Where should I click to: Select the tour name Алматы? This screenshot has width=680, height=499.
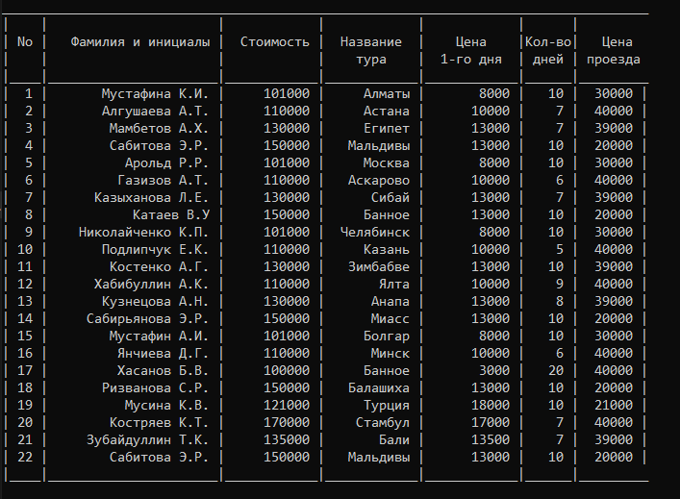coord(387,93)
